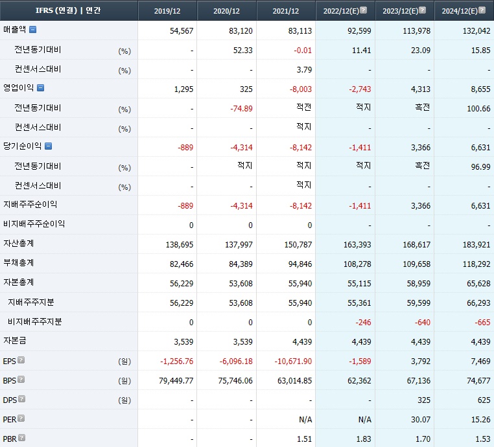
Task: Click operating loss value -8,003
Action: pyautogui.click(x=301, y=89)
